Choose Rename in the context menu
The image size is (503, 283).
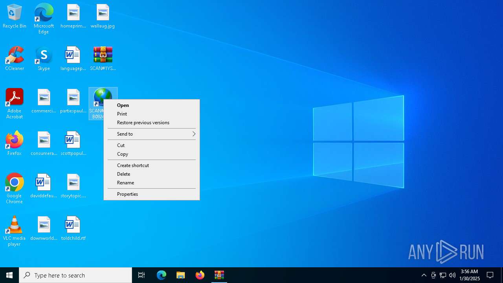point(152,183)
